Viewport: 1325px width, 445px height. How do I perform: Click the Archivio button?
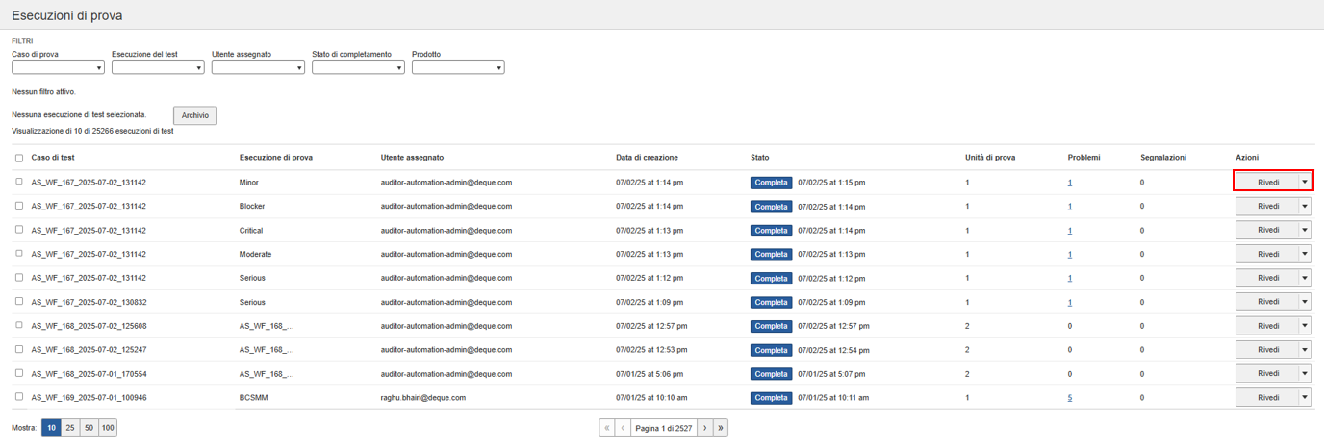(x=194, y=115)
